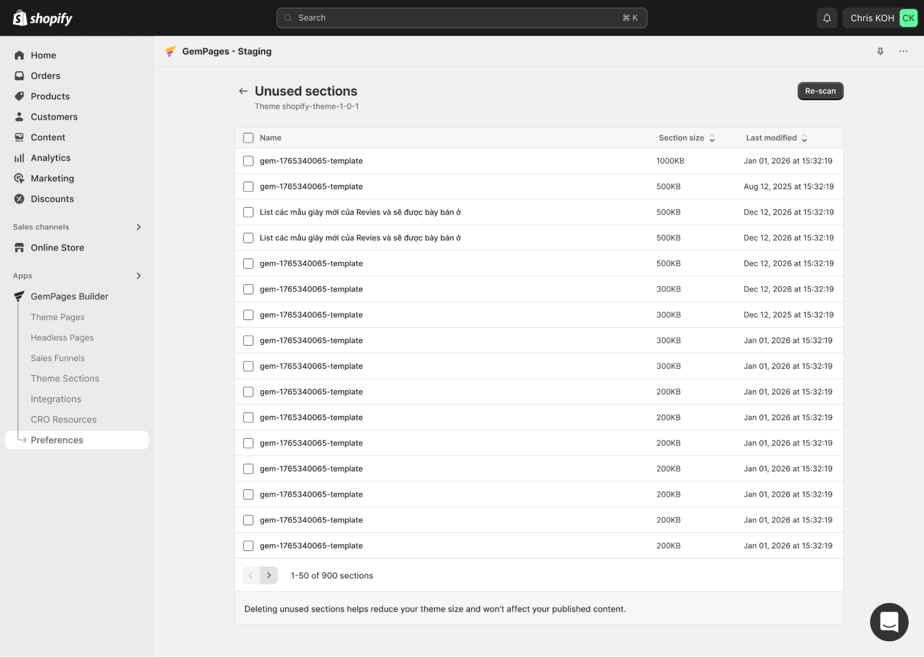Screen dimensions: 924x657
Task: Click the pin app icon
Action: click(880, 51)
